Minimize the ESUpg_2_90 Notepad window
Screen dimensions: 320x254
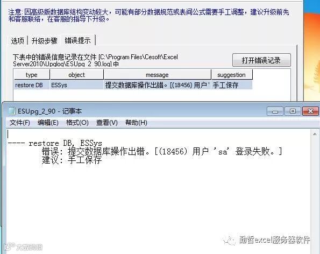coord(275,111)
